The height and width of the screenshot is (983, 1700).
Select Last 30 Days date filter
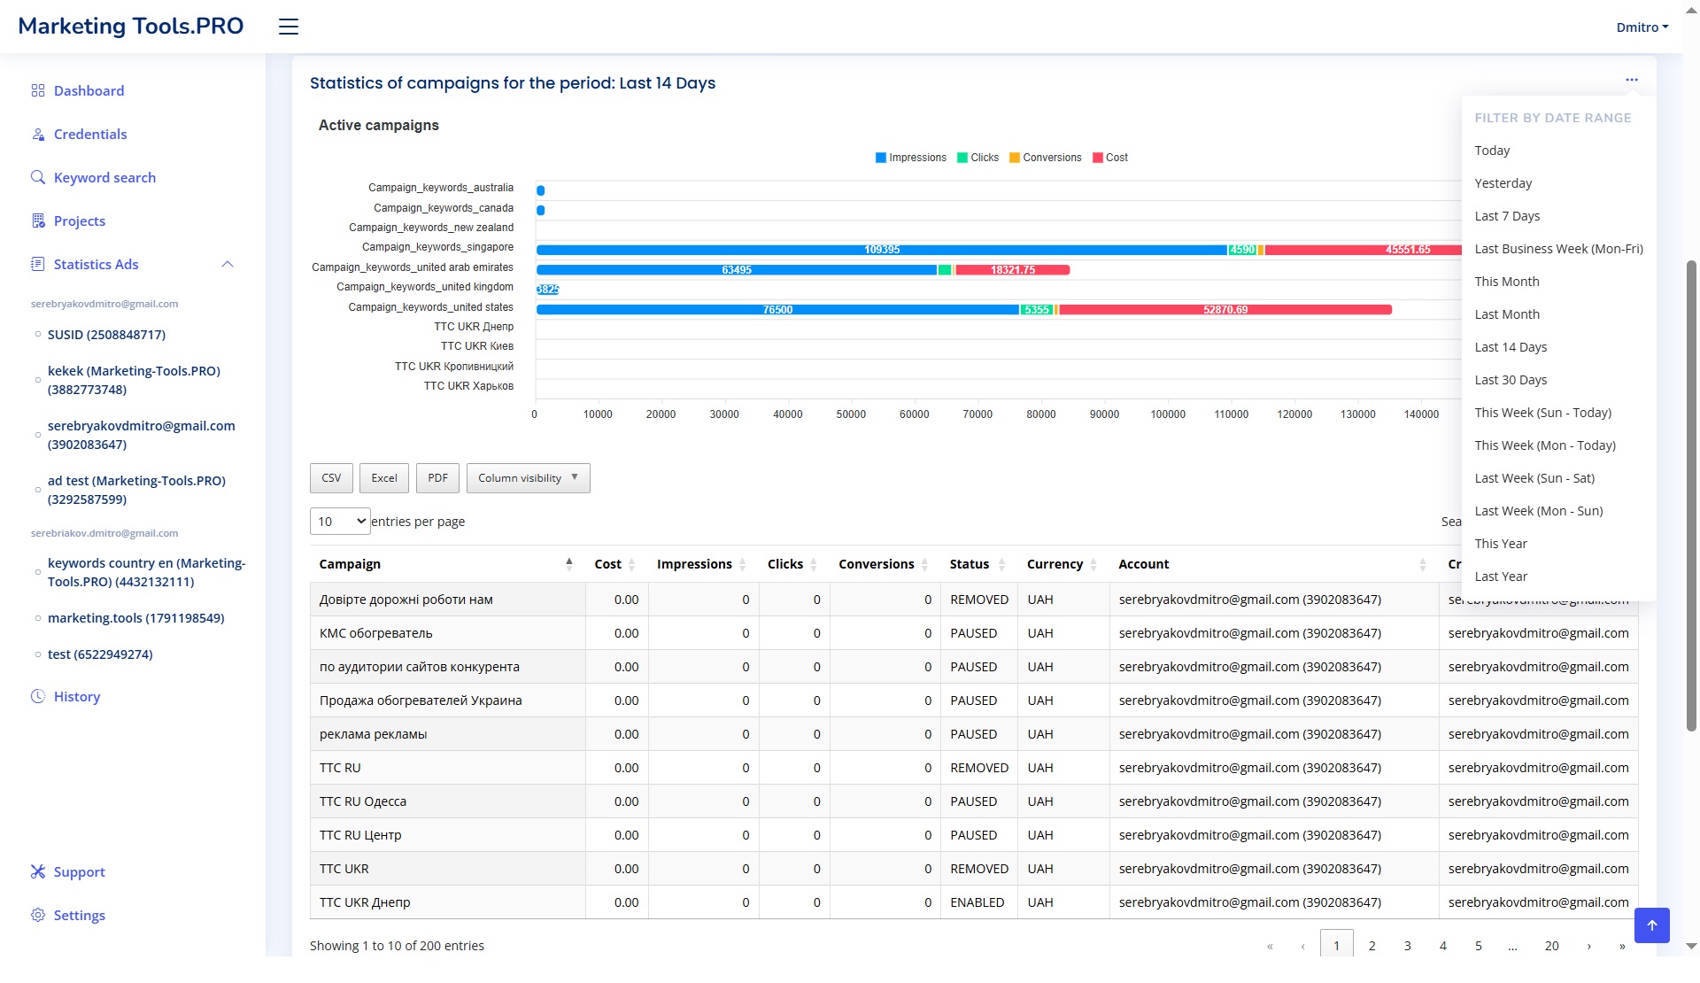(1511, 380)
